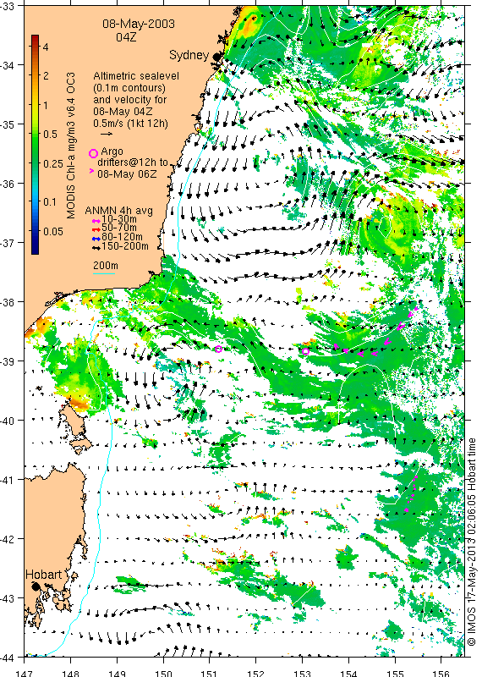Viewport: 482px width, 677px height.
Task: Select the black 150-200m arrow legend symbol
Action: (x=96, y=247)
